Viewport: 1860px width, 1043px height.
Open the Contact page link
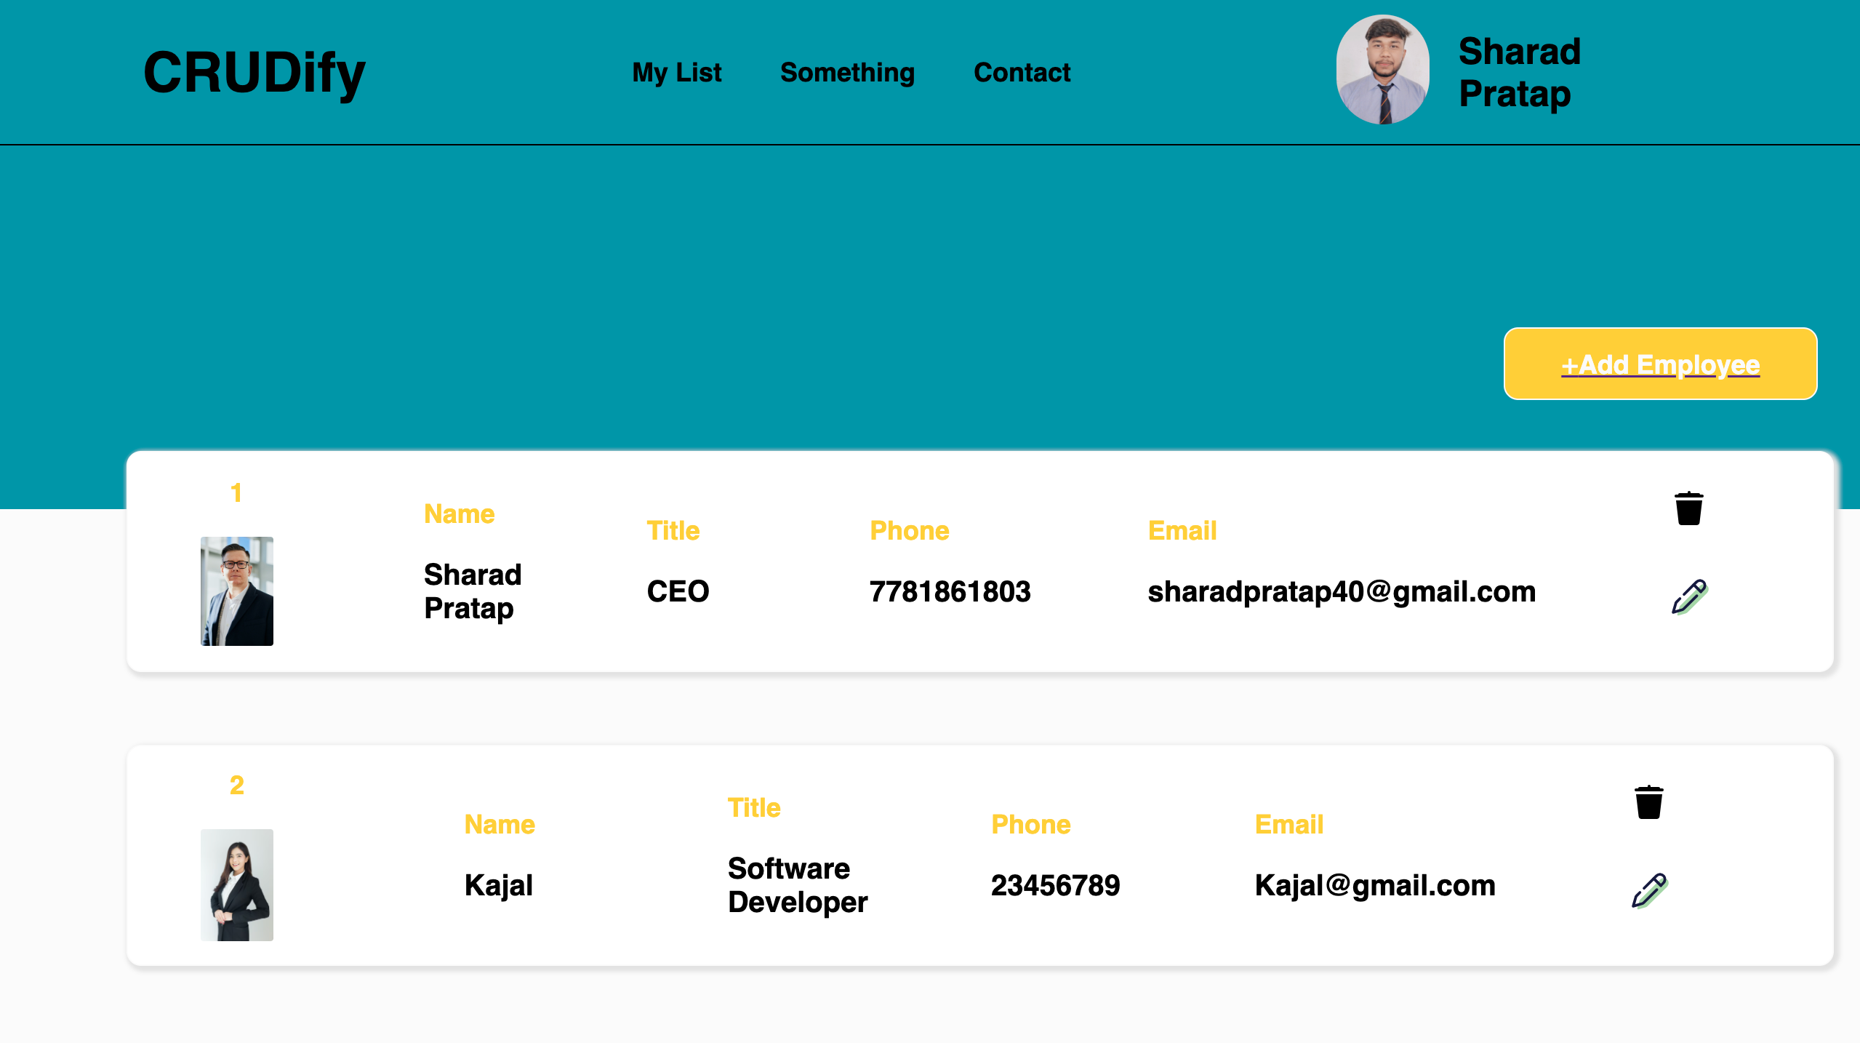1022,73
